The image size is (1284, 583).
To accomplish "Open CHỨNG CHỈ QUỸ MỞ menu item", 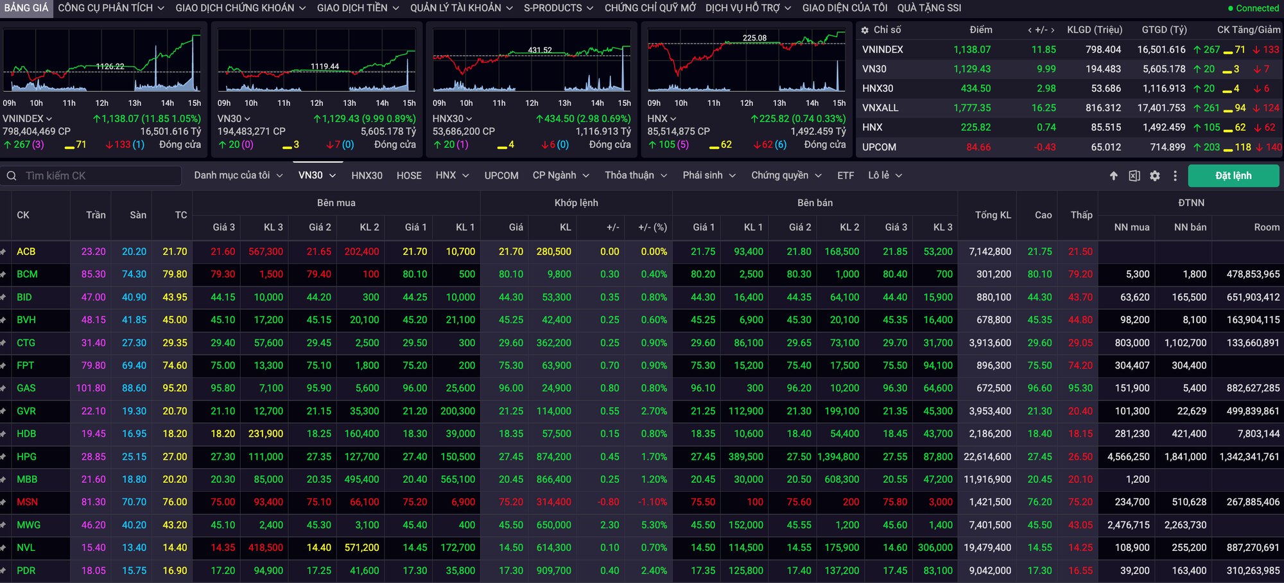I will point(650,8).
